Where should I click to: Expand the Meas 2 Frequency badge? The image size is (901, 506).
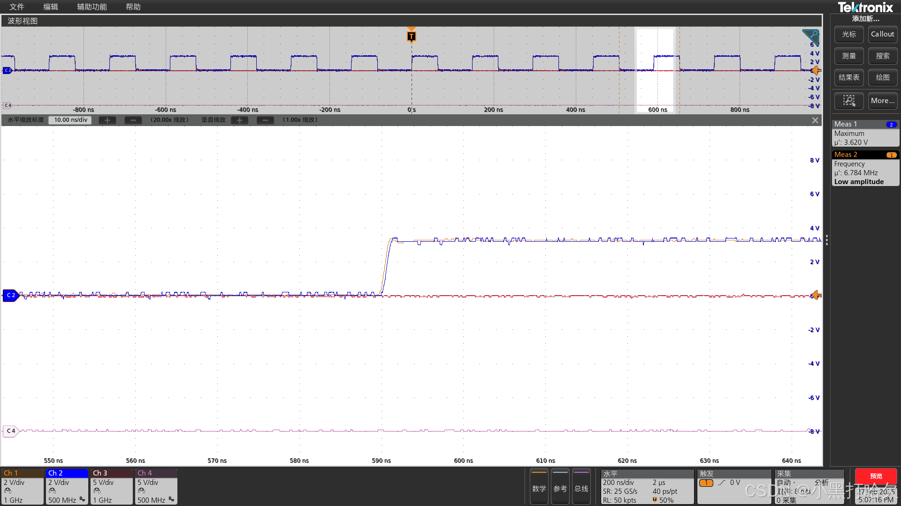pyautogui.click(x=865, y=168)
